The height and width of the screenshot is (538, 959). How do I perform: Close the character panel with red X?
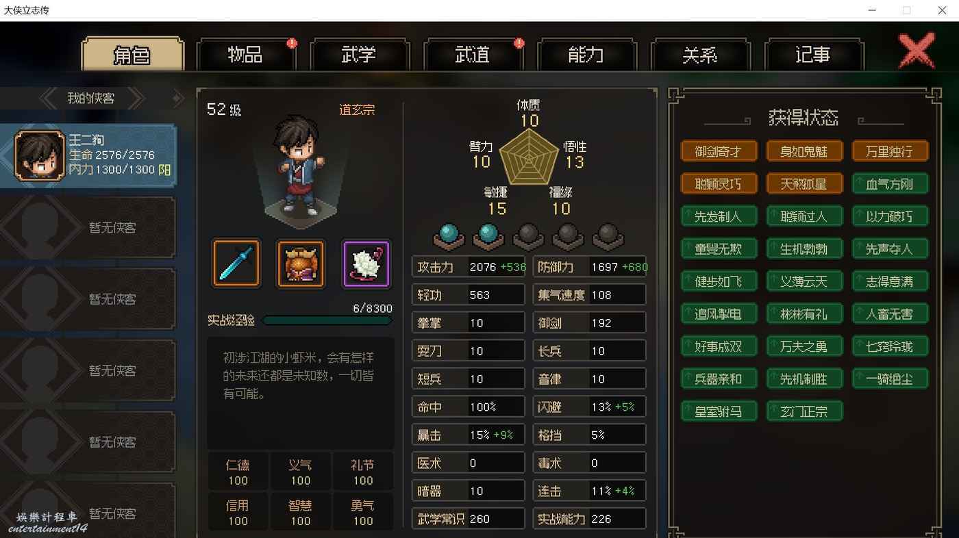click(916, 51)
